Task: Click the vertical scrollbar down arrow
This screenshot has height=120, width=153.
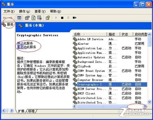Action: point(149,102)
